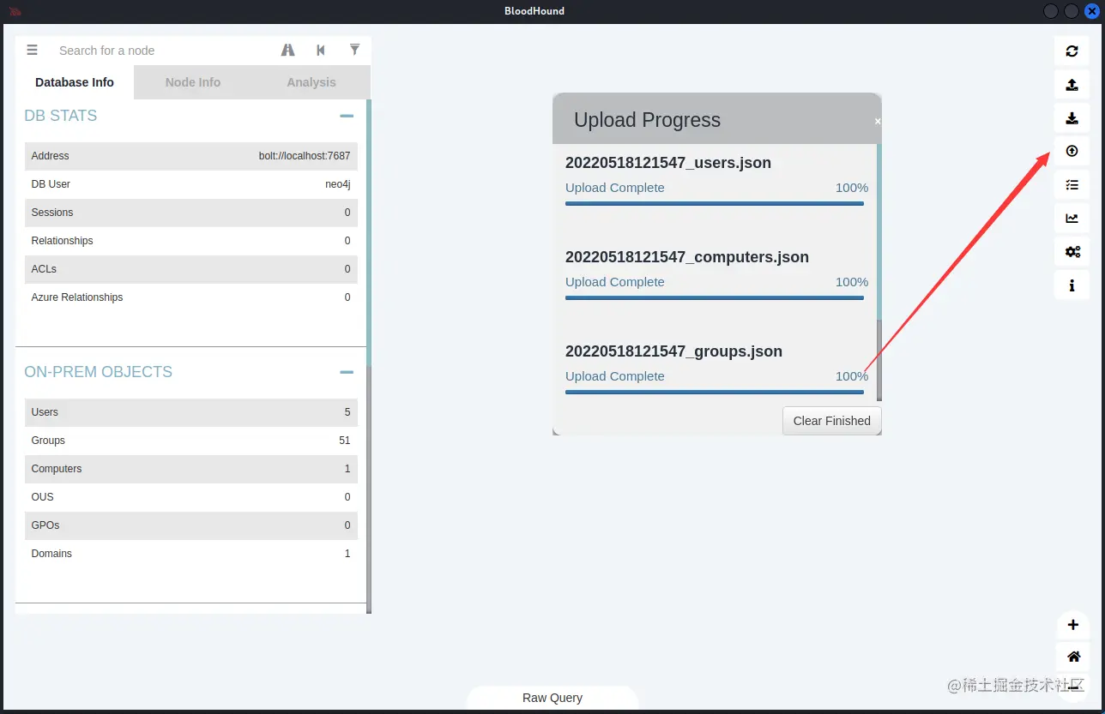1105x714 pixels.
Task: Click the neo4j user value
Action: coord(338,184)
